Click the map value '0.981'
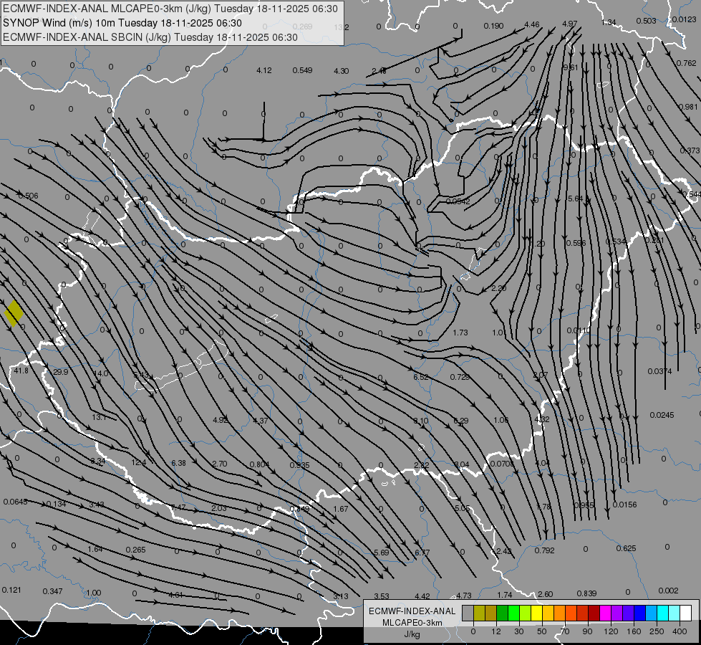The width and height of the screenshot is (701, 645). coord(688,107)
